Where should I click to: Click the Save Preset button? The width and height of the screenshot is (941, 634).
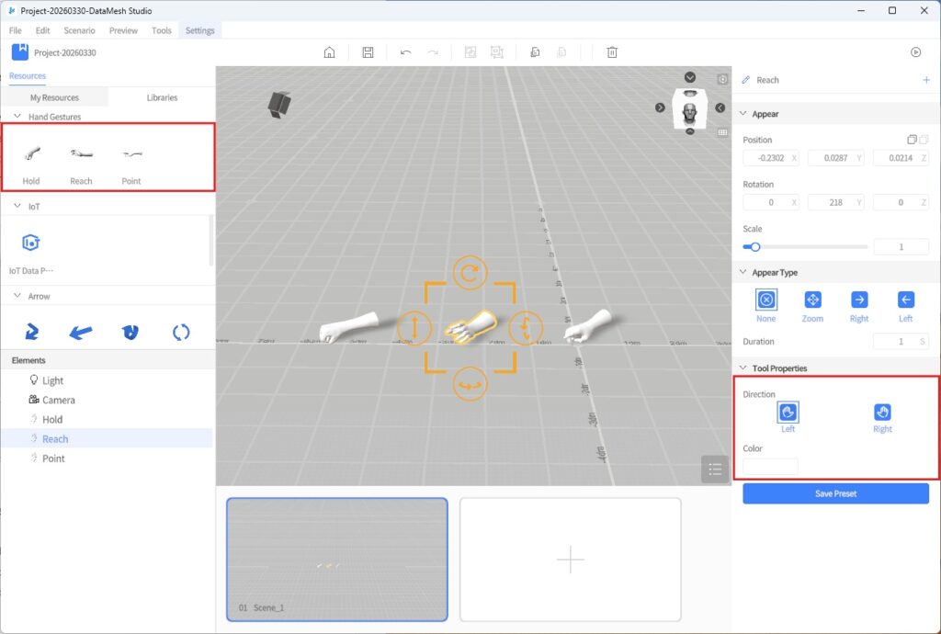pyautogui.click(x=835, y=493)
